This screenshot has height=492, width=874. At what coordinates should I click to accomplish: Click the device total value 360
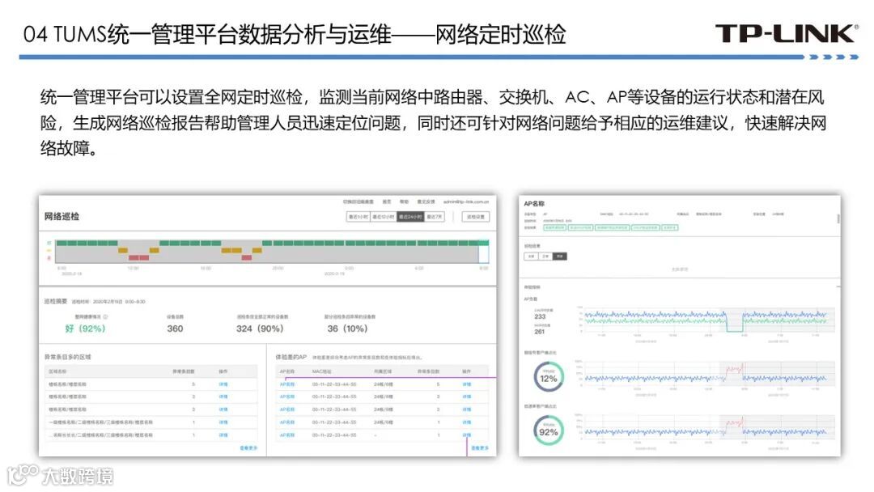point(175,329)
